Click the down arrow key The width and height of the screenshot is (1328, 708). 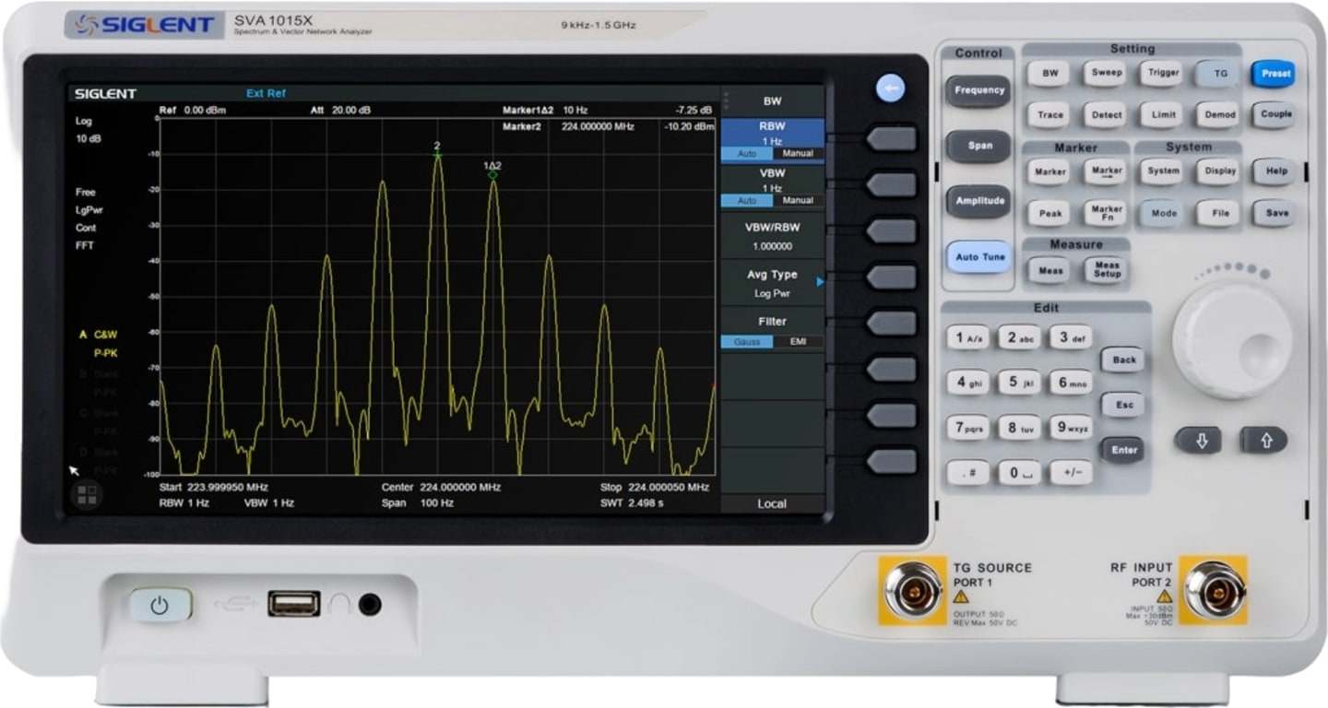(1198, 441)
